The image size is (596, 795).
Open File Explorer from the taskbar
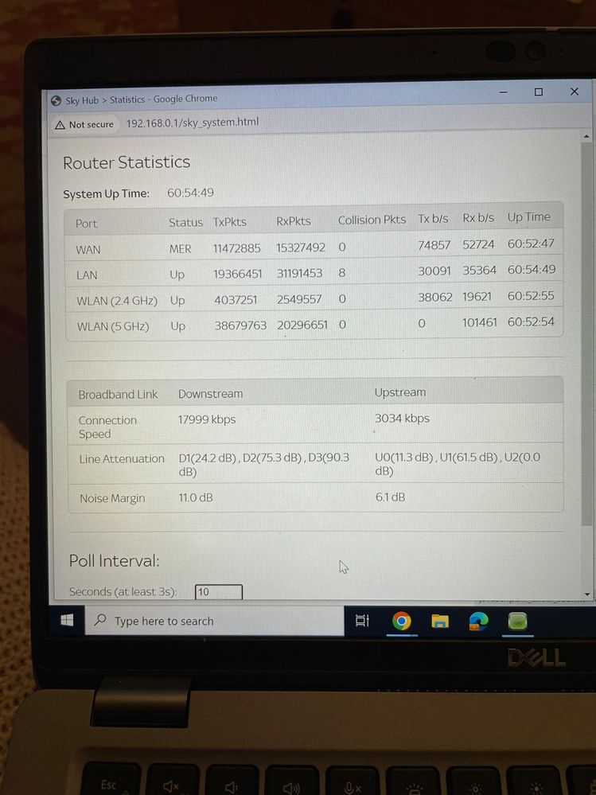point(440,621)
